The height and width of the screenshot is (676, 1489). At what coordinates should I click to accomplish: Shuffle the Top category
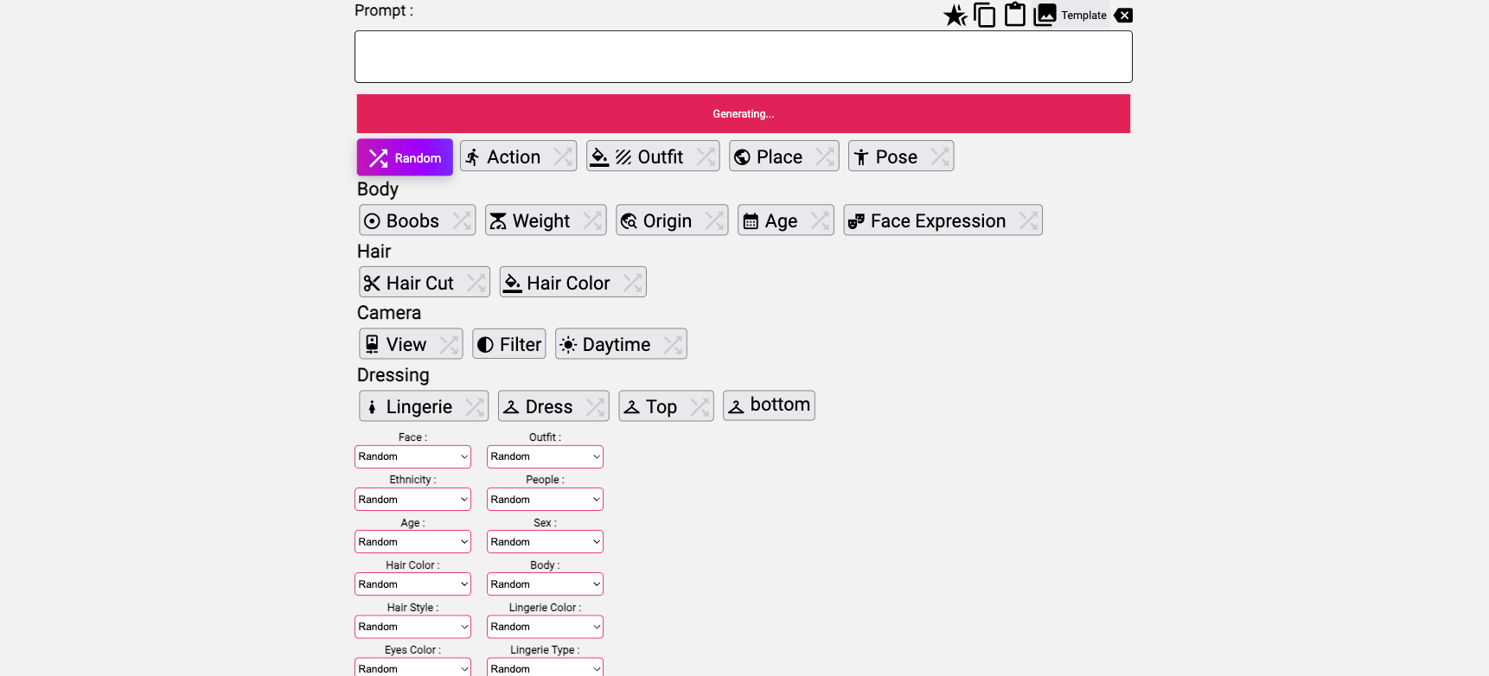click(700, 406)
